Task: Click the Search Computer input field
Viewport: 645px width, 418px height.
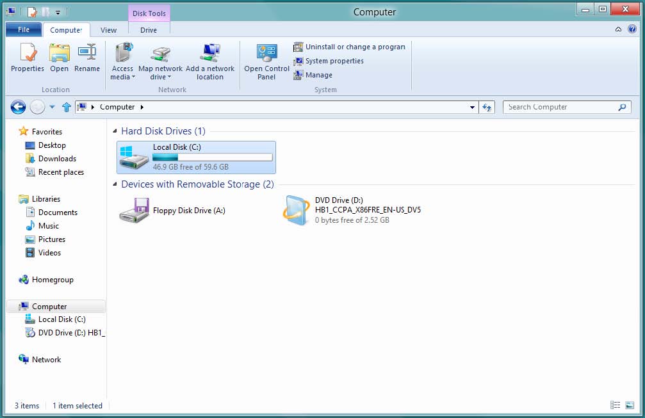Action: click(560, 108)
